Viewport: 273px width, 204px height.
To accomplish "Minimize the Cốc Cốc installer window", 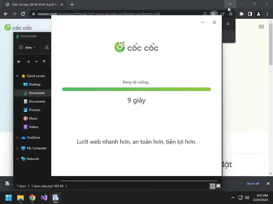I will point(203,22).
